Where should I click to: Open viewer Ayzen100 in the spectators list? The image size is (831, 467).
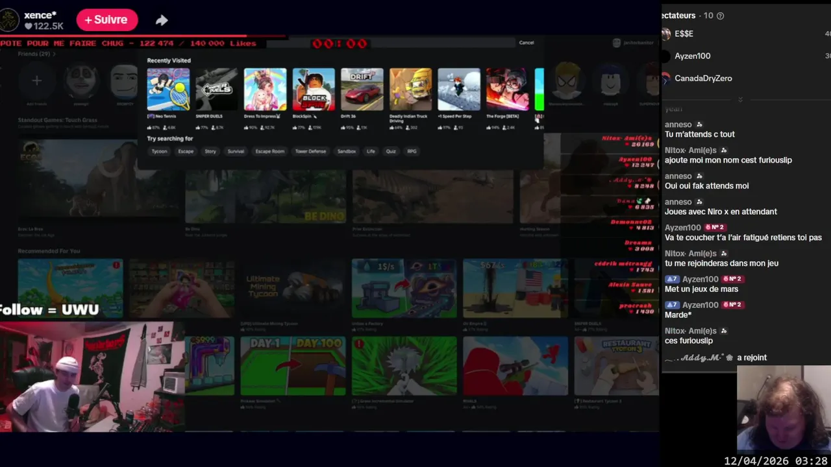coord(692,56)
